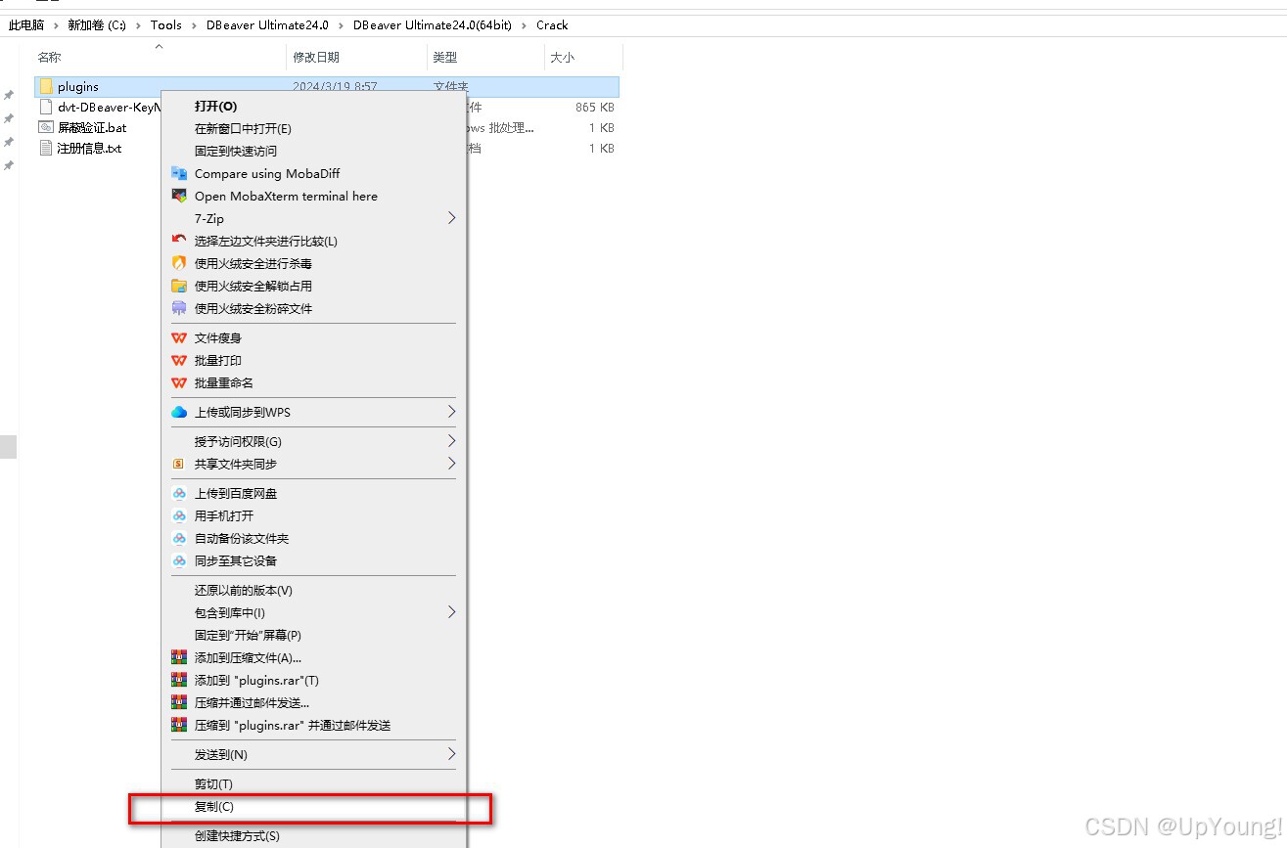This screenshot has width=1287, height=848.
Task: Click the cloud icon for 上传或同步到WPS
Action: pos(179,412)
